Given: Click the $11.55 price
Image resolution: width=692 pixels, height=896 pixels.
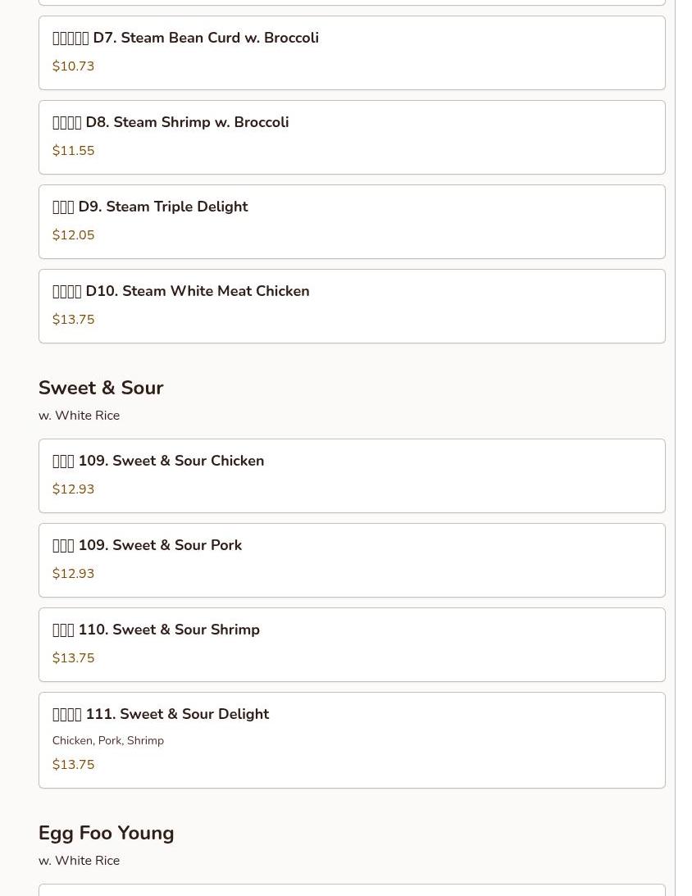Looking at the screenshot, I should [x=73, y=151].
